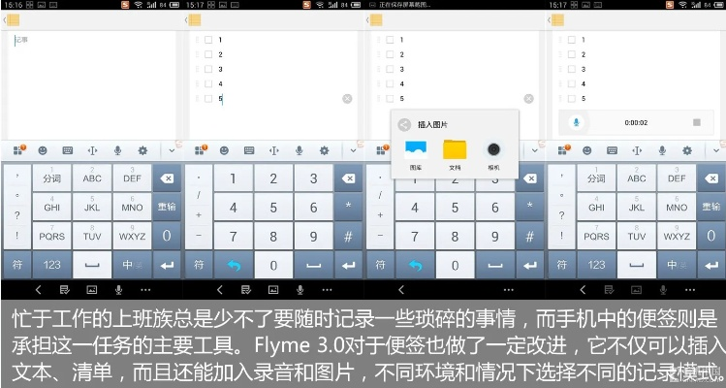
Task: Open keyboard settings gear in the leftmost screen
Action: [x=142, y=150]
